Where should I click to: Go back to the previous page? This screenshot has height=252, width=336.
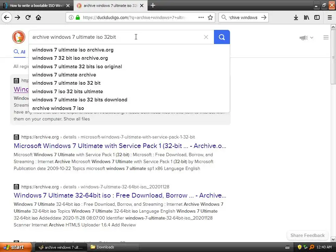(7, 17)
